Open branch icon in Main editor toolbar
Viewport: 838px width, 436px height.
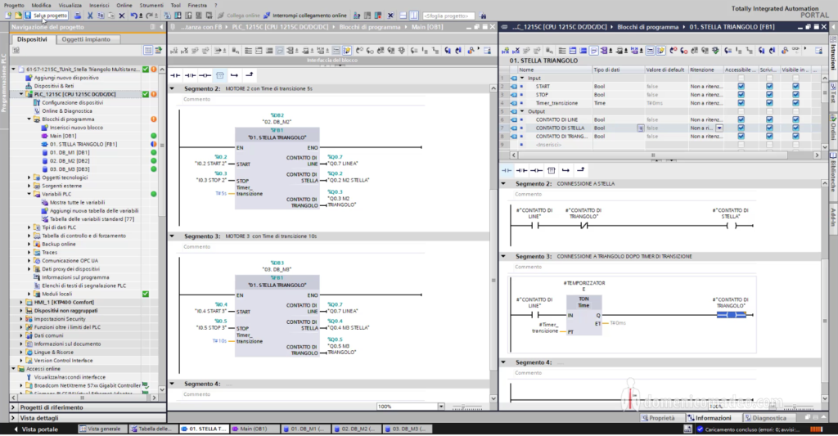pyautogui.click(x=235, y=75)
